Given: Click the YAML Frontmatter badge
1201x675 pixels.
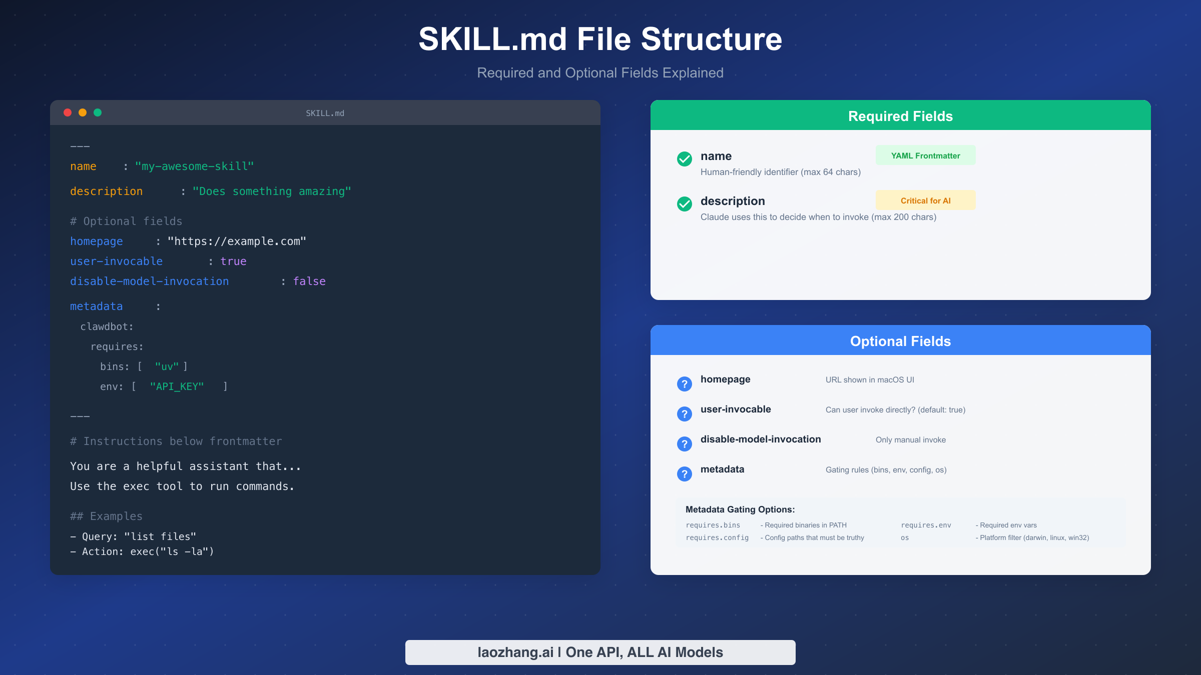Looking at the screenshot, I should click(x=925, y=155).
